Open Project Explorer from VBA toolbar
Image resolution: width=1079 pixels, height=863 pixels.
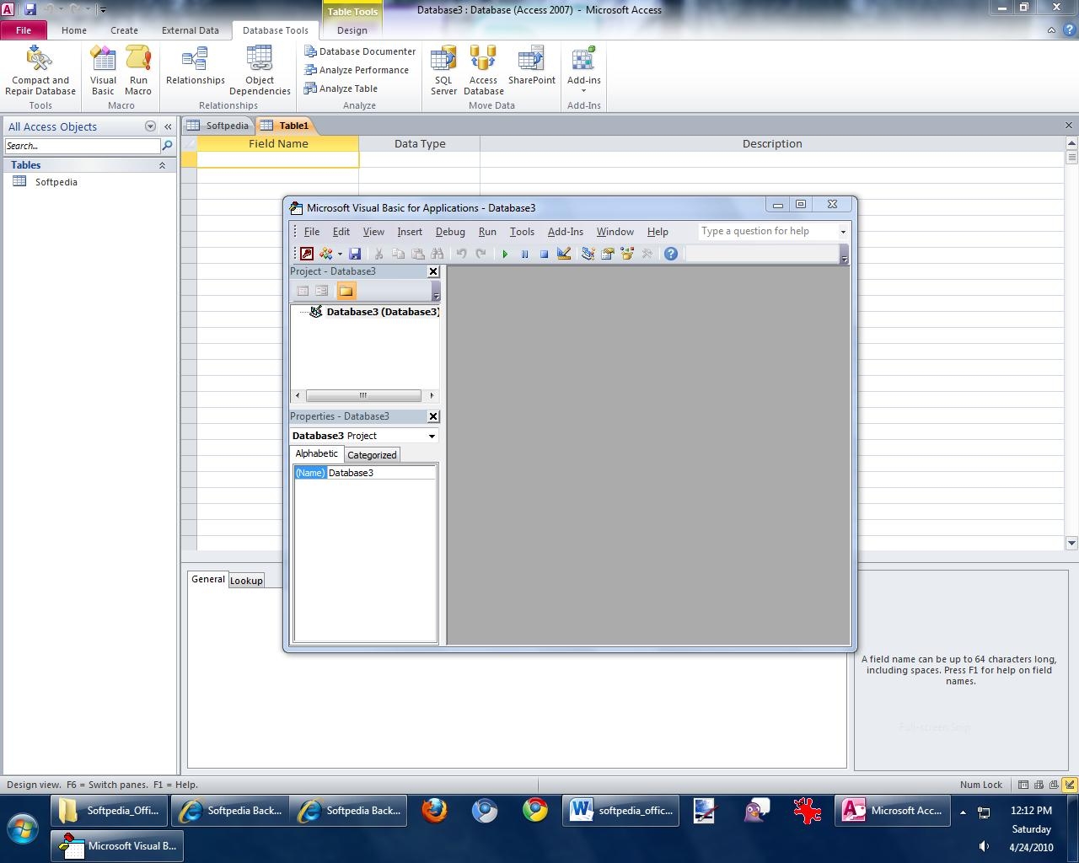pos(588,254)
